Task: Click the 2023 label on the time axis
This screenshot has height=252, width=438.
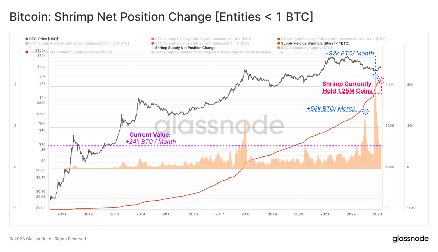Action: click(377, 214)
